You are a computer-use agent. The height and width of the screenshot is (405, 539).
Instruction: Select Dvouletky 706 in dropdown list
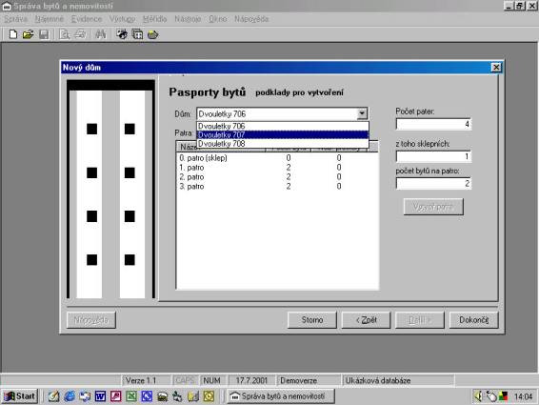click(x=283, y=126)
